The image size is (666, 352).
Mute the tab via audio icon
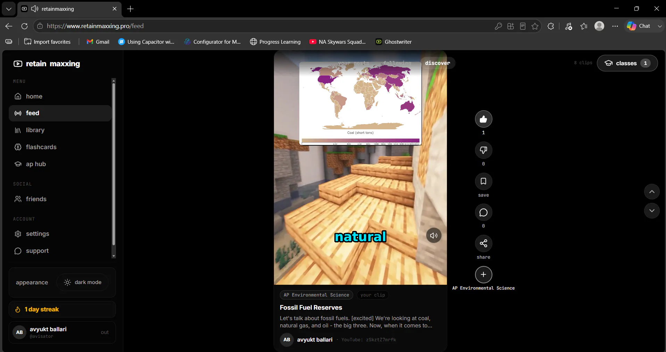[x=35, y=9]
